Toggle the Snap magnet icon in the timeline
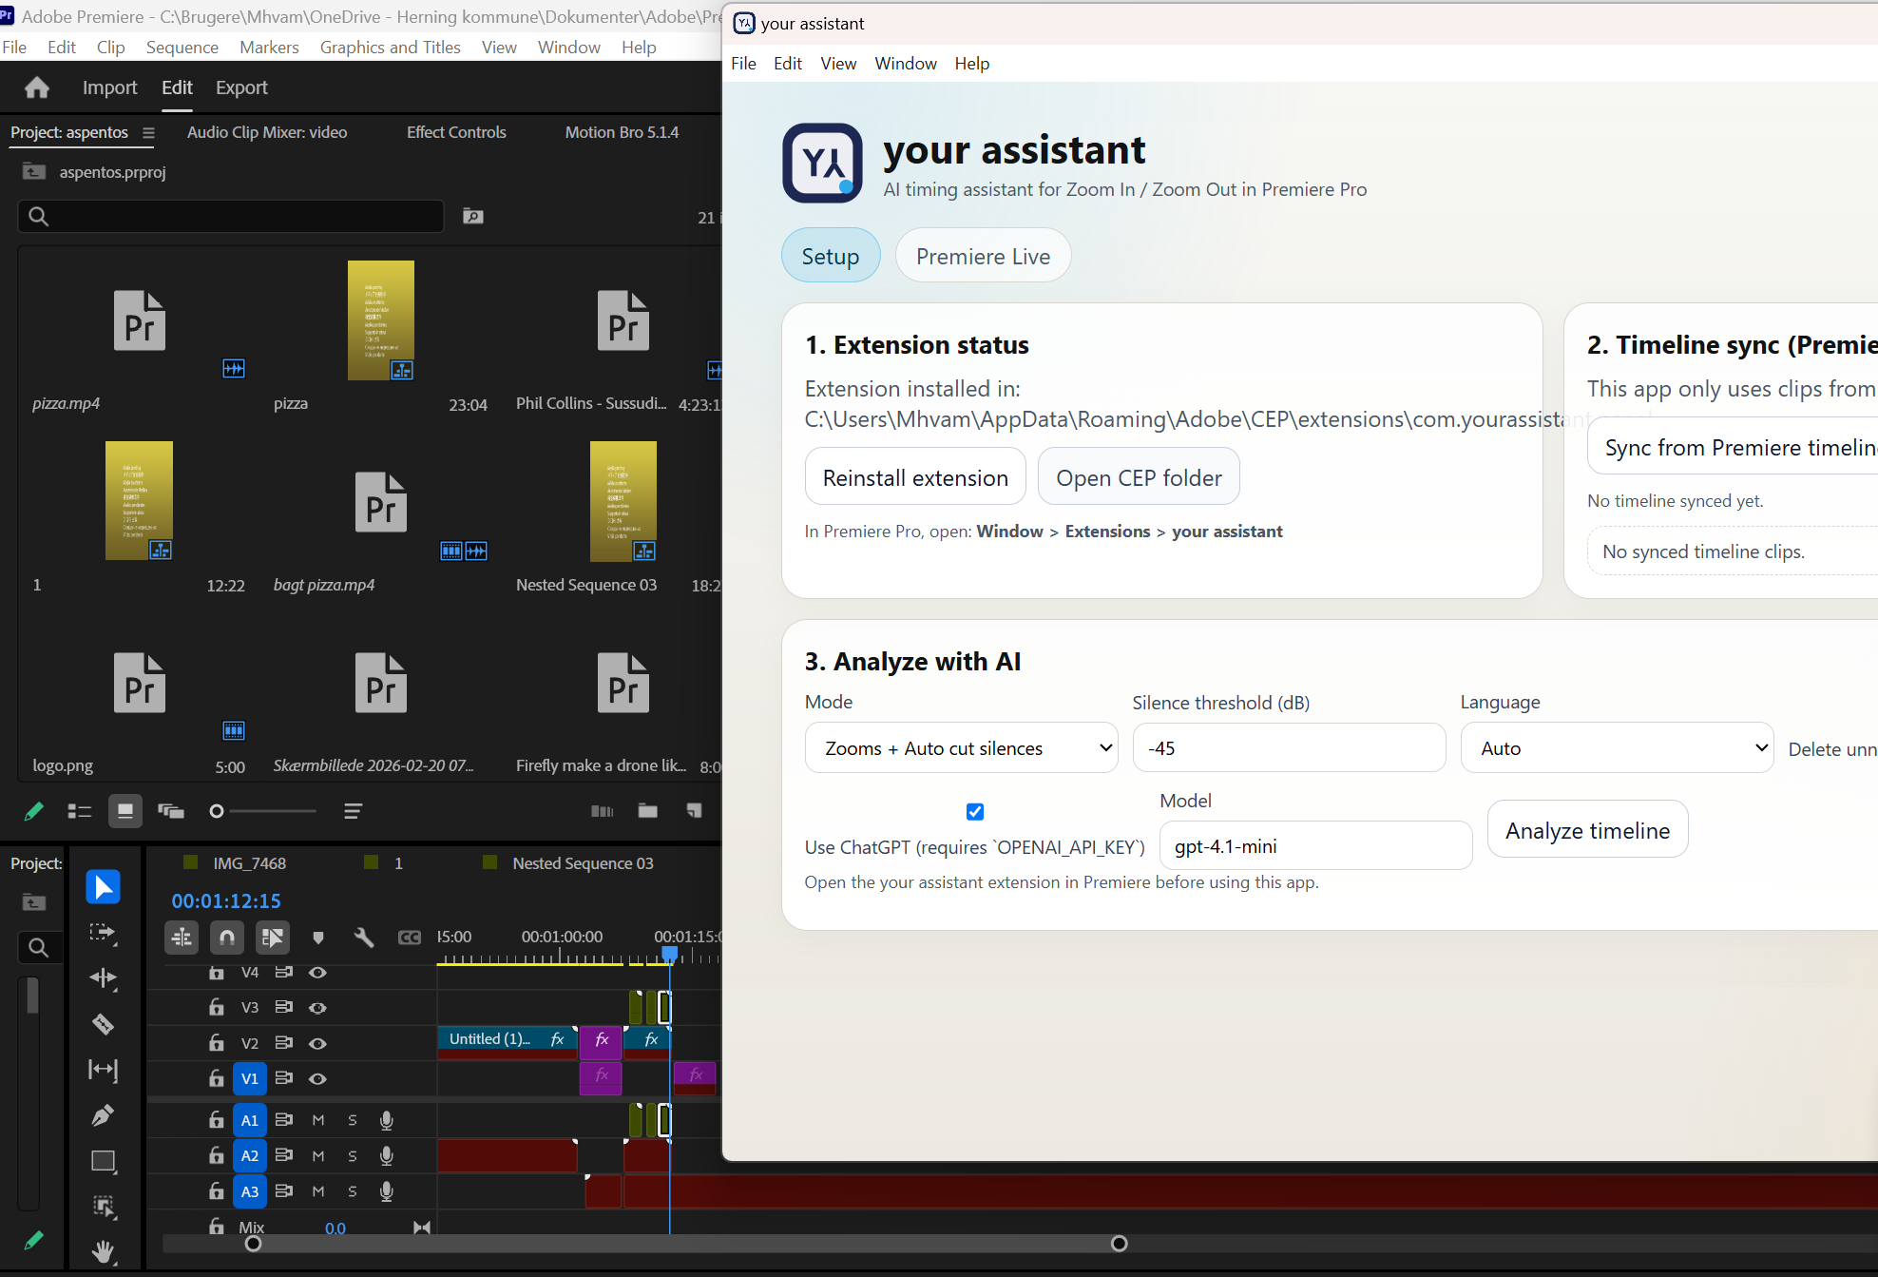This screenshot has width=1878, height=1277. coord(227,938)
